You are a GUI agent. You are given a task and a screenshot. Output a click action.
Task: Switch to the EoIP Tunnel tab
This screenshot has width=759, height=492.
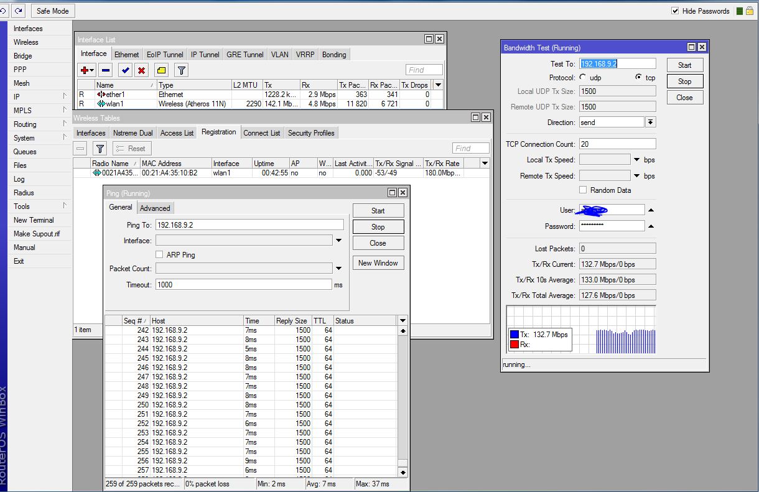coord(165,55)
